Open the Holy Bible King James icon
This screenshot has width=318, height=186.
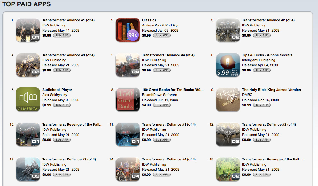pos(228,100)
